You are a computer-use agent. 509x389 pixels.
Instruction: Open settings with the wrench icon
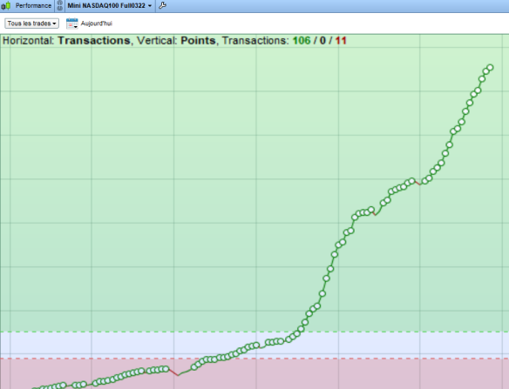point(162,5)
